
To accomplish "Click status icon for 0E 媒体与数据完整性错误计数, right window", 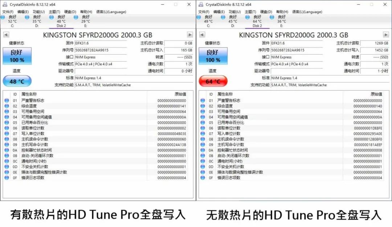I will [x=203, y=172].
